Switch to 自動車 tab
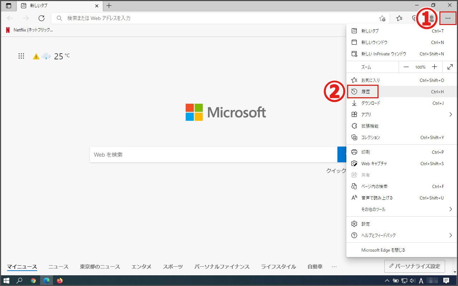 pos(315,267)
